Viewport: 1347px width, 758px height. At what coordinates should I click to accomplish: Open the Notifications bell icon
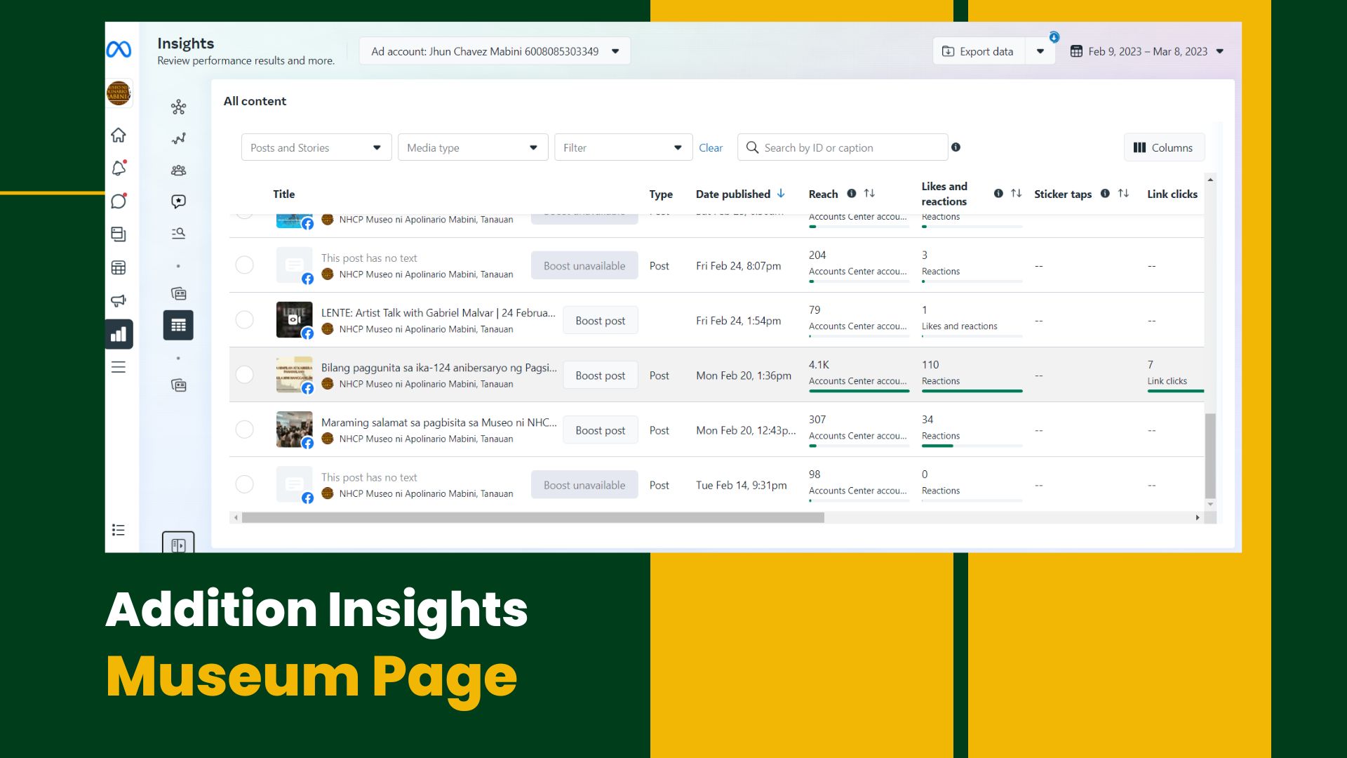tap(119, 168)
